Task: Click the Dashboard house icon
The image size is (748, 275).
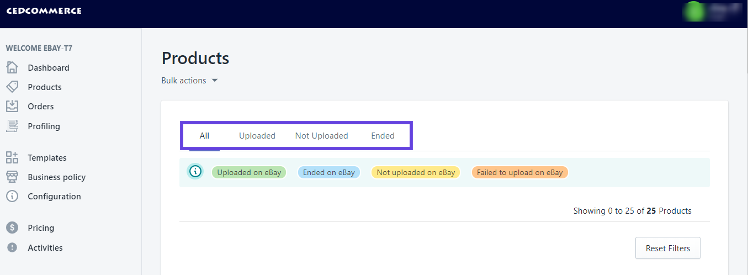Action: tap(12, 68)
